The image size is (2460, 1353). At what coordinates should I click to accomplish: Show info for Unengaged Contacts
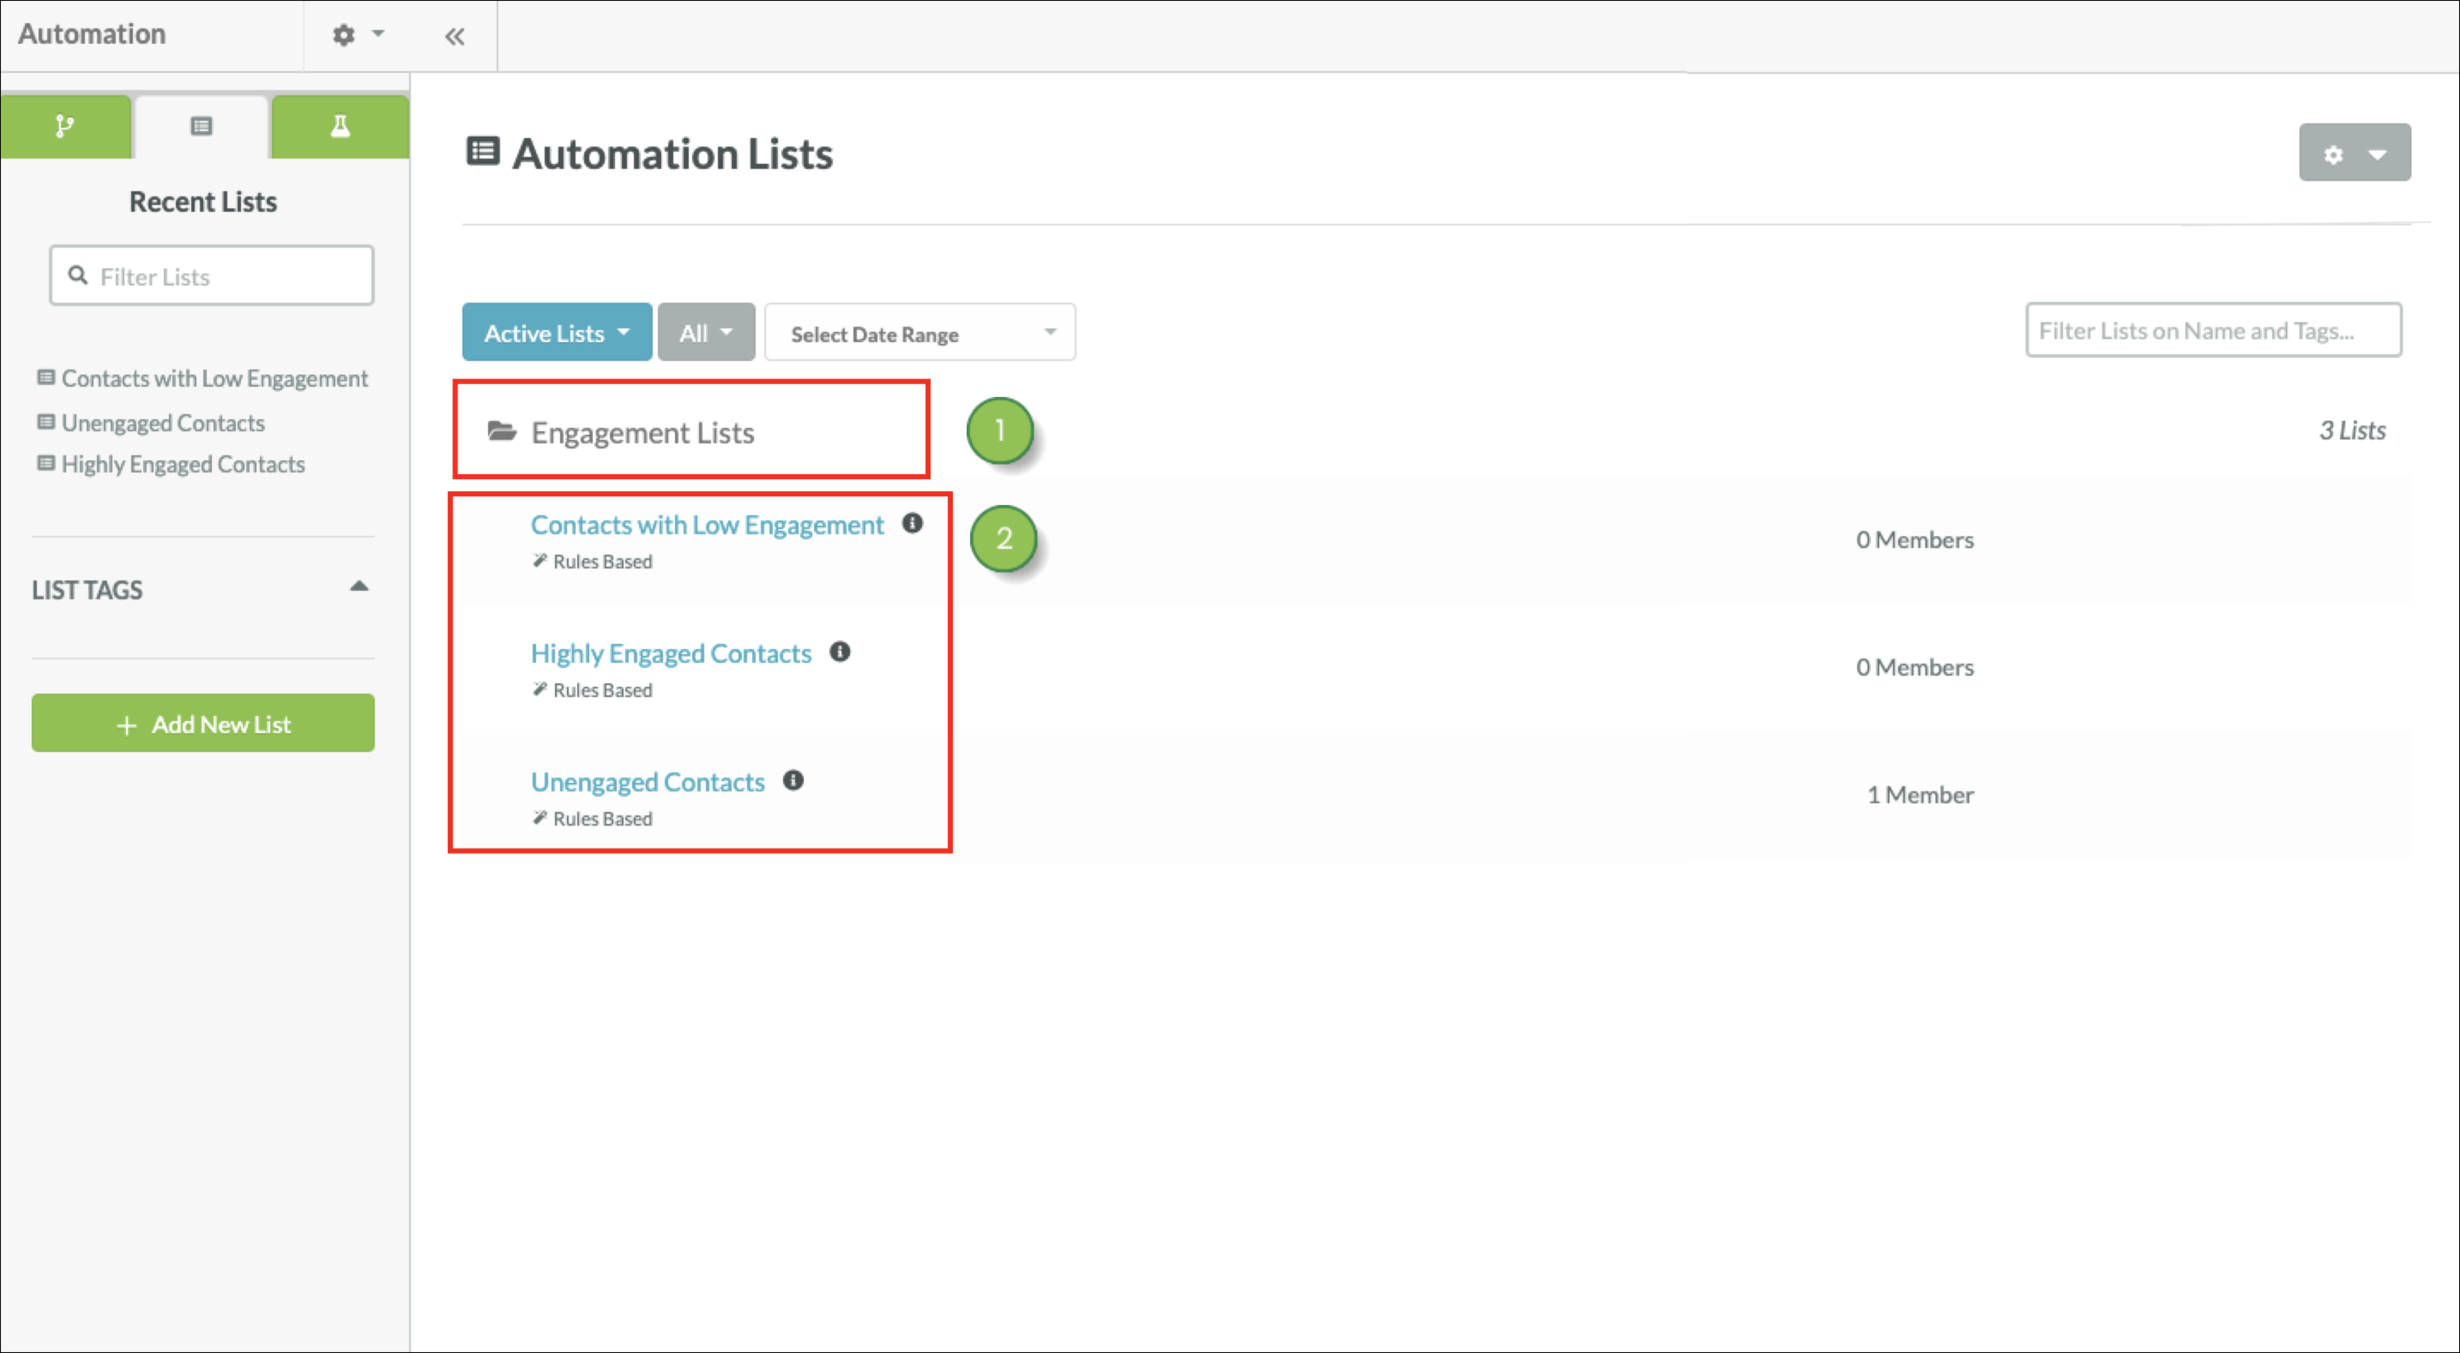point(793,781)
